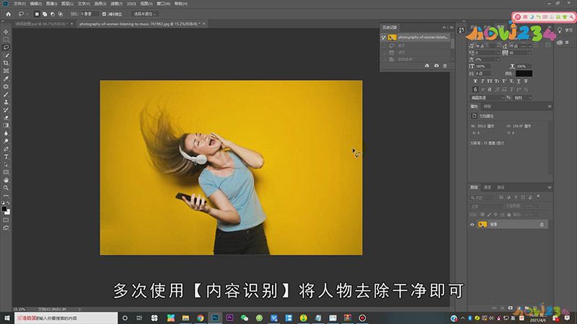Select the Zoom tool
The width and height of the screenshot is (577, 324).
pos(6,188)
